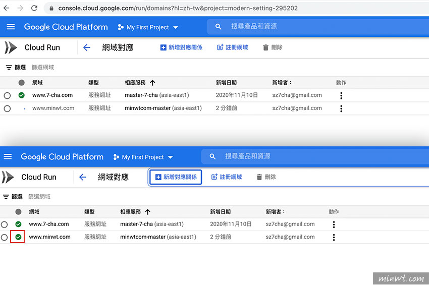Click sz7cha@gmail.com in upper www.minwt.com row
Image resolution: width=429 pixels, height=285 pixels.
coord(297,108)
